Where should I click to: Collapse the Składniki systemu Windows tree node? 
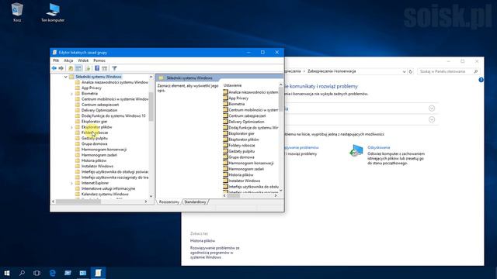click(65, 77)
